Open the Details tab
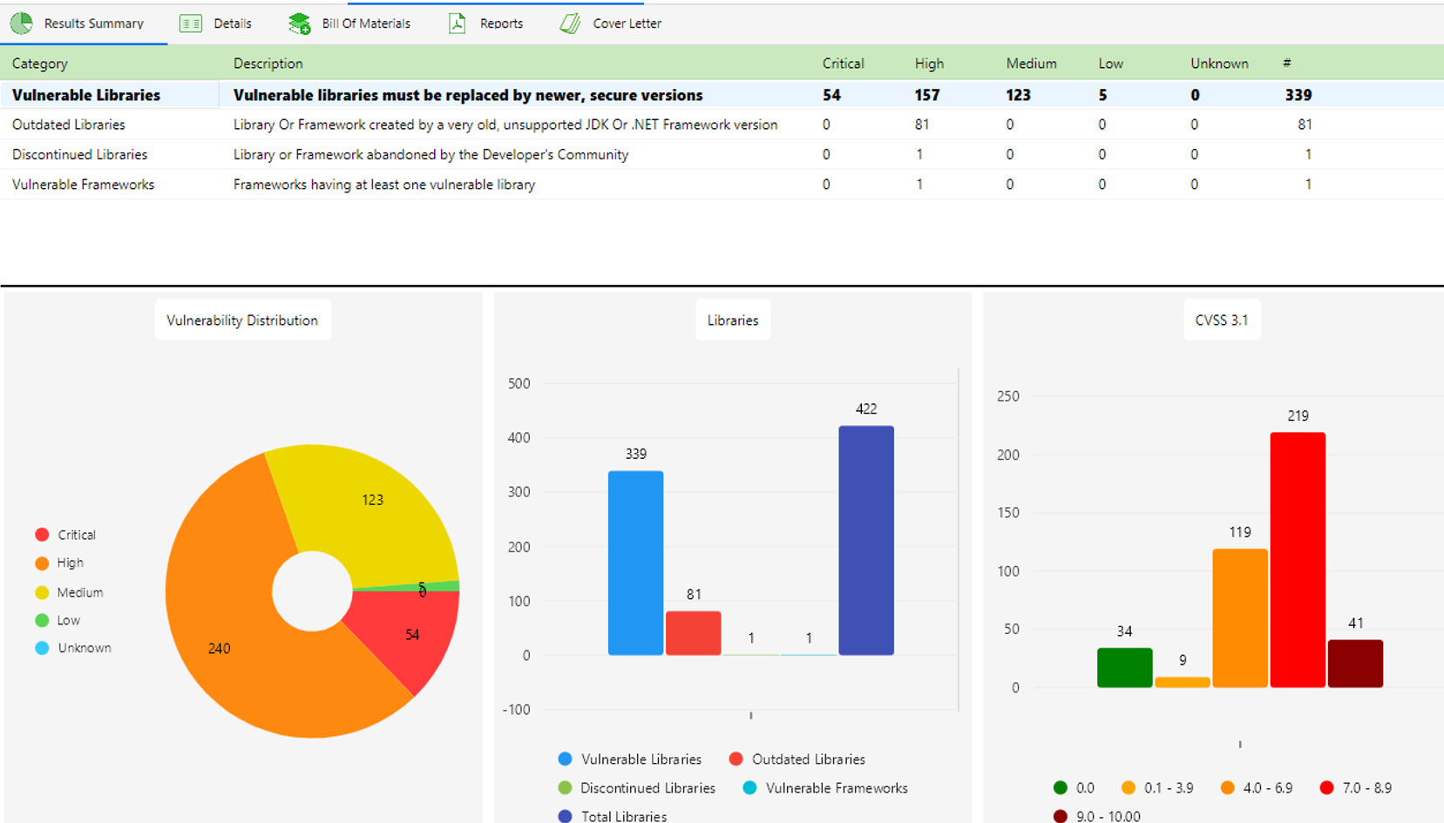This screenshot has height=823, width=1444. pos(232,24)
